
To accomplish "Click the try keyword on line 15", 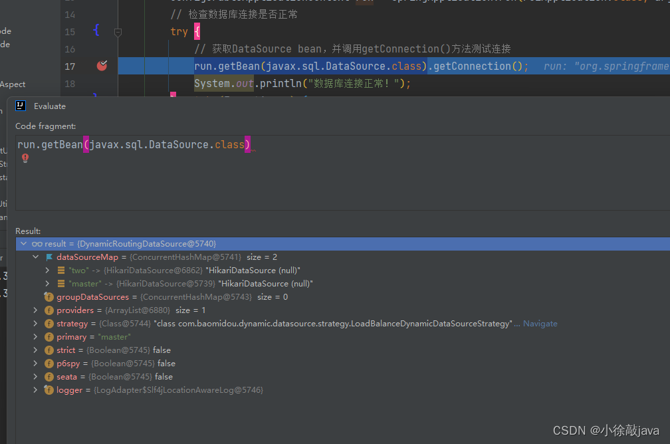I will [x=179, y=32].
